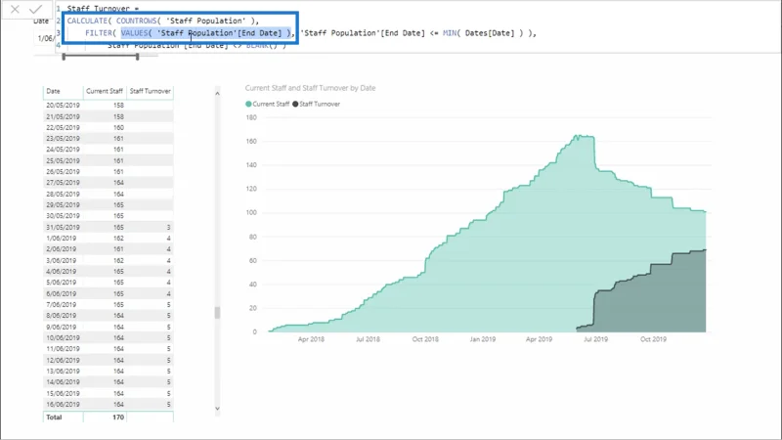Cancel the formula edit with X icon
Viewport: 782px width, 440px height.
pos(15,9)
